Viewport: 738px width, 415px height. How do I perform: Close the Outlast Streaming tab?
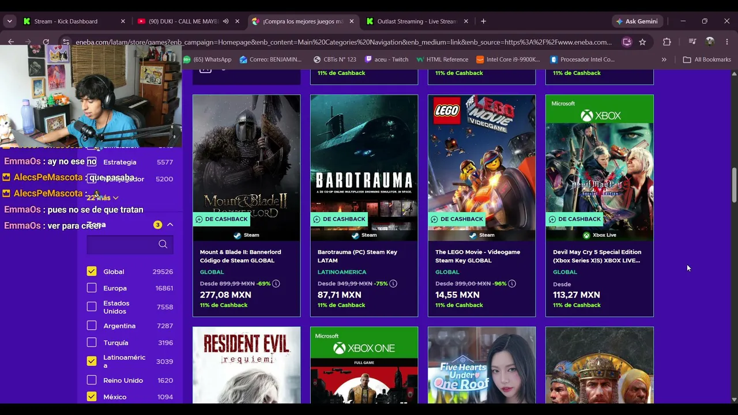click(466, 21)
